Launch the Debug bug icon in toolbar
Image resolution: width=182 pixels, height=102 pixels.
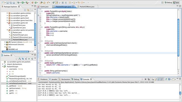pos(18,3)
